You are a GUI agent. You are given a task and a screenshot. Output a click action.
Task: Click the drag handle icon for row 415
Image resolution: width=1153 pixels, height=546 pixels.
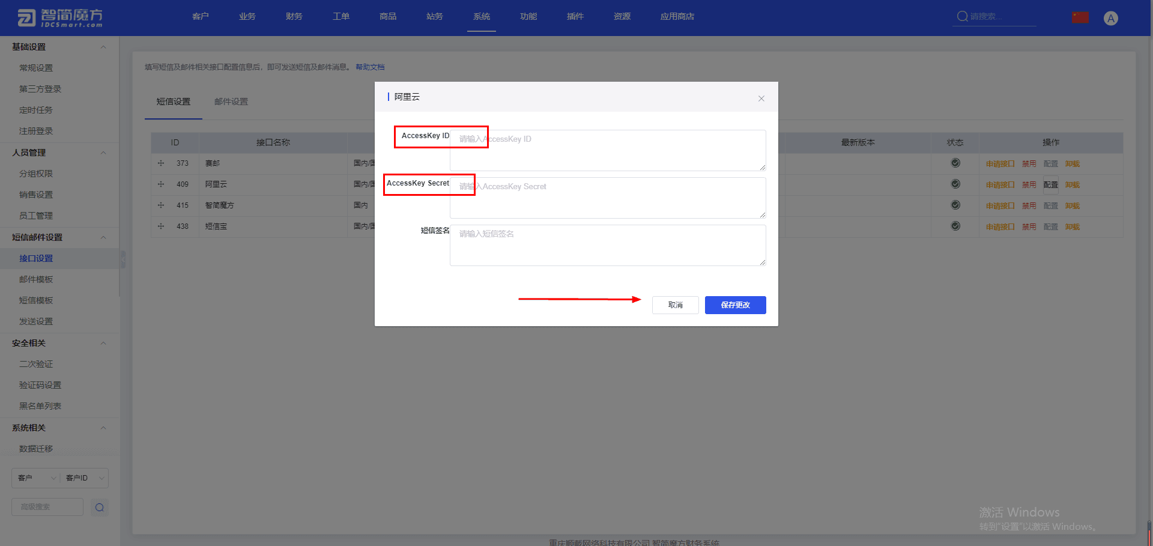[x=161, y=205]
